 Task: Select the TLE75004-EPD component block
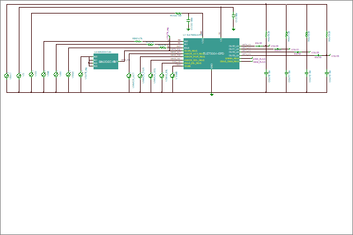(211, 53)
